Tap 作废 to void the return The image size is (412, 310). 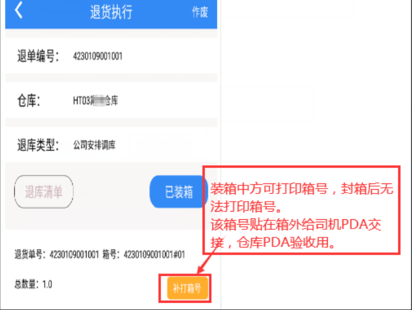pos(199,12)
